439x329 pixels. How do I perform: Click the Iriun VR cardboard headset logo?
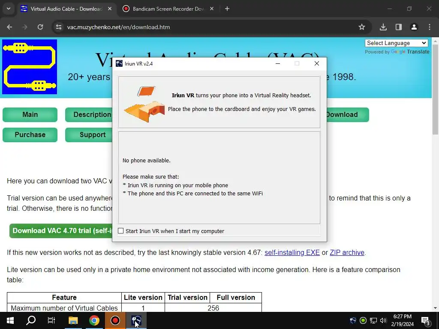pos(144,105)
